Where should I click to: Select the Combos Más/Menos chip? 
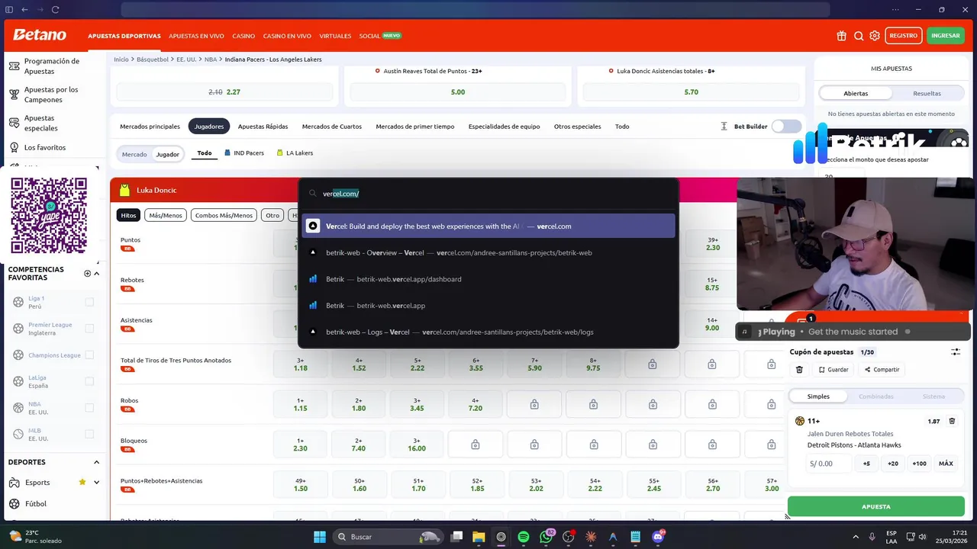click(224, 215)
